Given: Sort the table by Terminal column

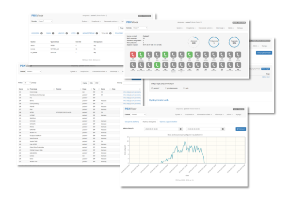Looking at the screenshot, I should pos(68,89).
